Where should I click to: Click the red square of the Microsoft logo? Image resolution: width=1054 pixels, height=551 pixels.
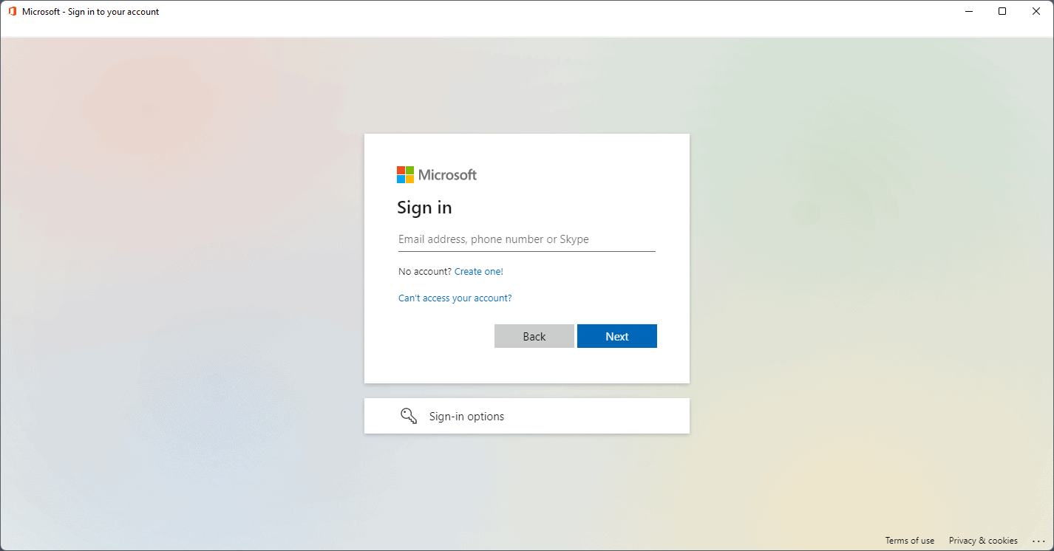point(400,171)
